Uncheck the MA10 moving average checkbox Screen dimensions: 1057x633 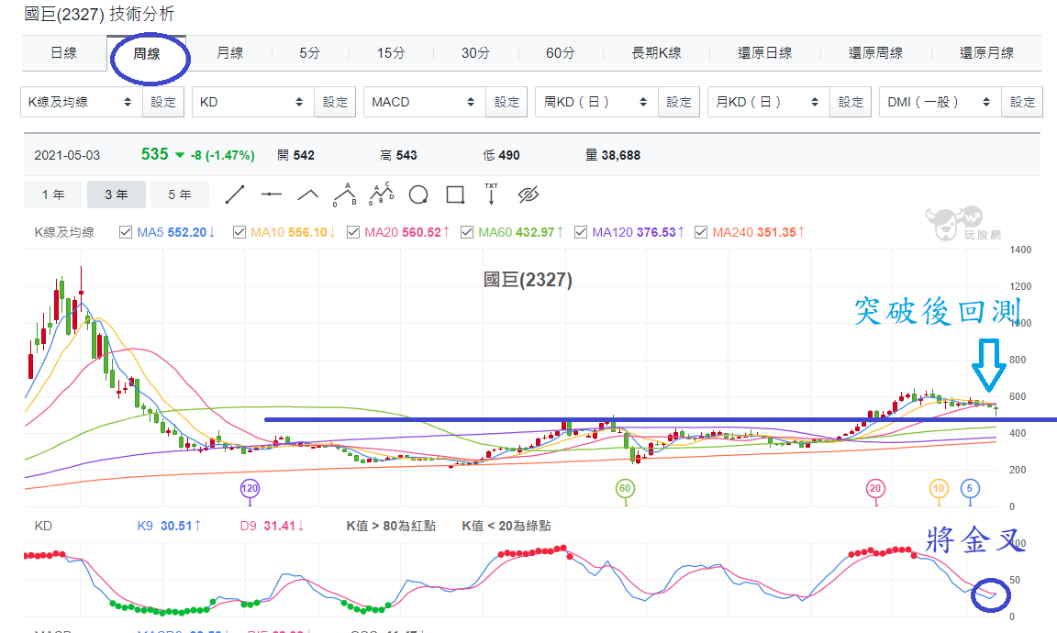point(239,233)
